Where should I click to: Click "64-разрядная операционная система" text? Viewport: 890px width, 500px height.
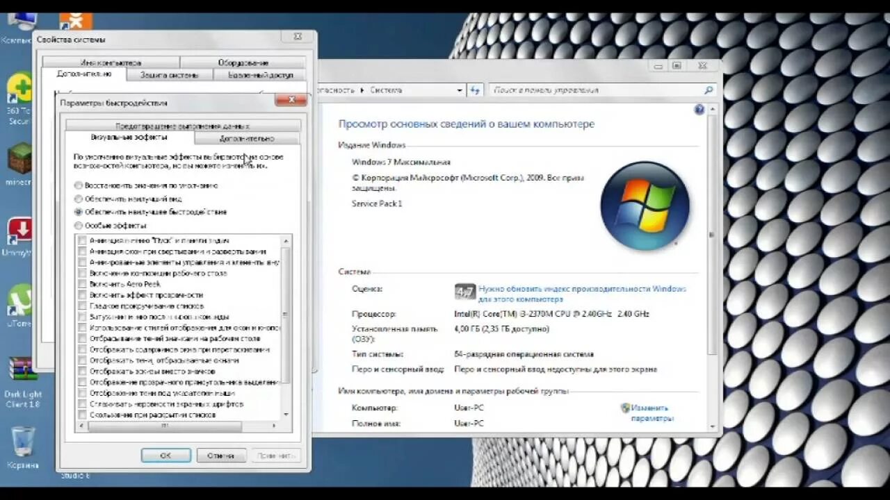tap(524, 354)
